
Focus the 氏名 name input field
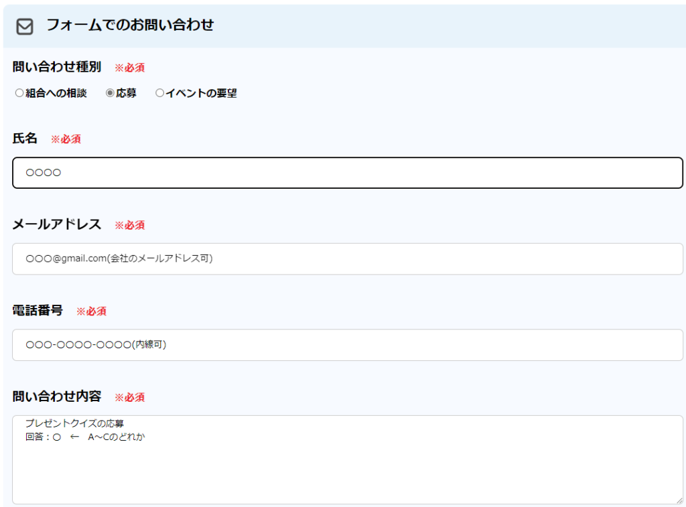(347, 173)
